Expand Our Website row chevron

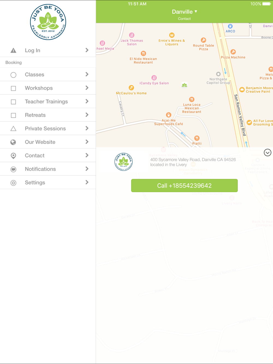pyautogui.click(x=87, y=142)
